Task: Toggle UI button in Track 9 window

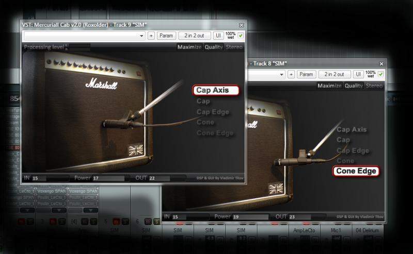Action: [218, 36]
